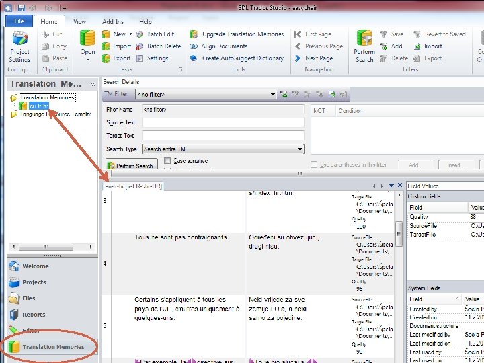484x363 pixels.
Task: Click the Copy ribbon command
Action: pos(54,46)
